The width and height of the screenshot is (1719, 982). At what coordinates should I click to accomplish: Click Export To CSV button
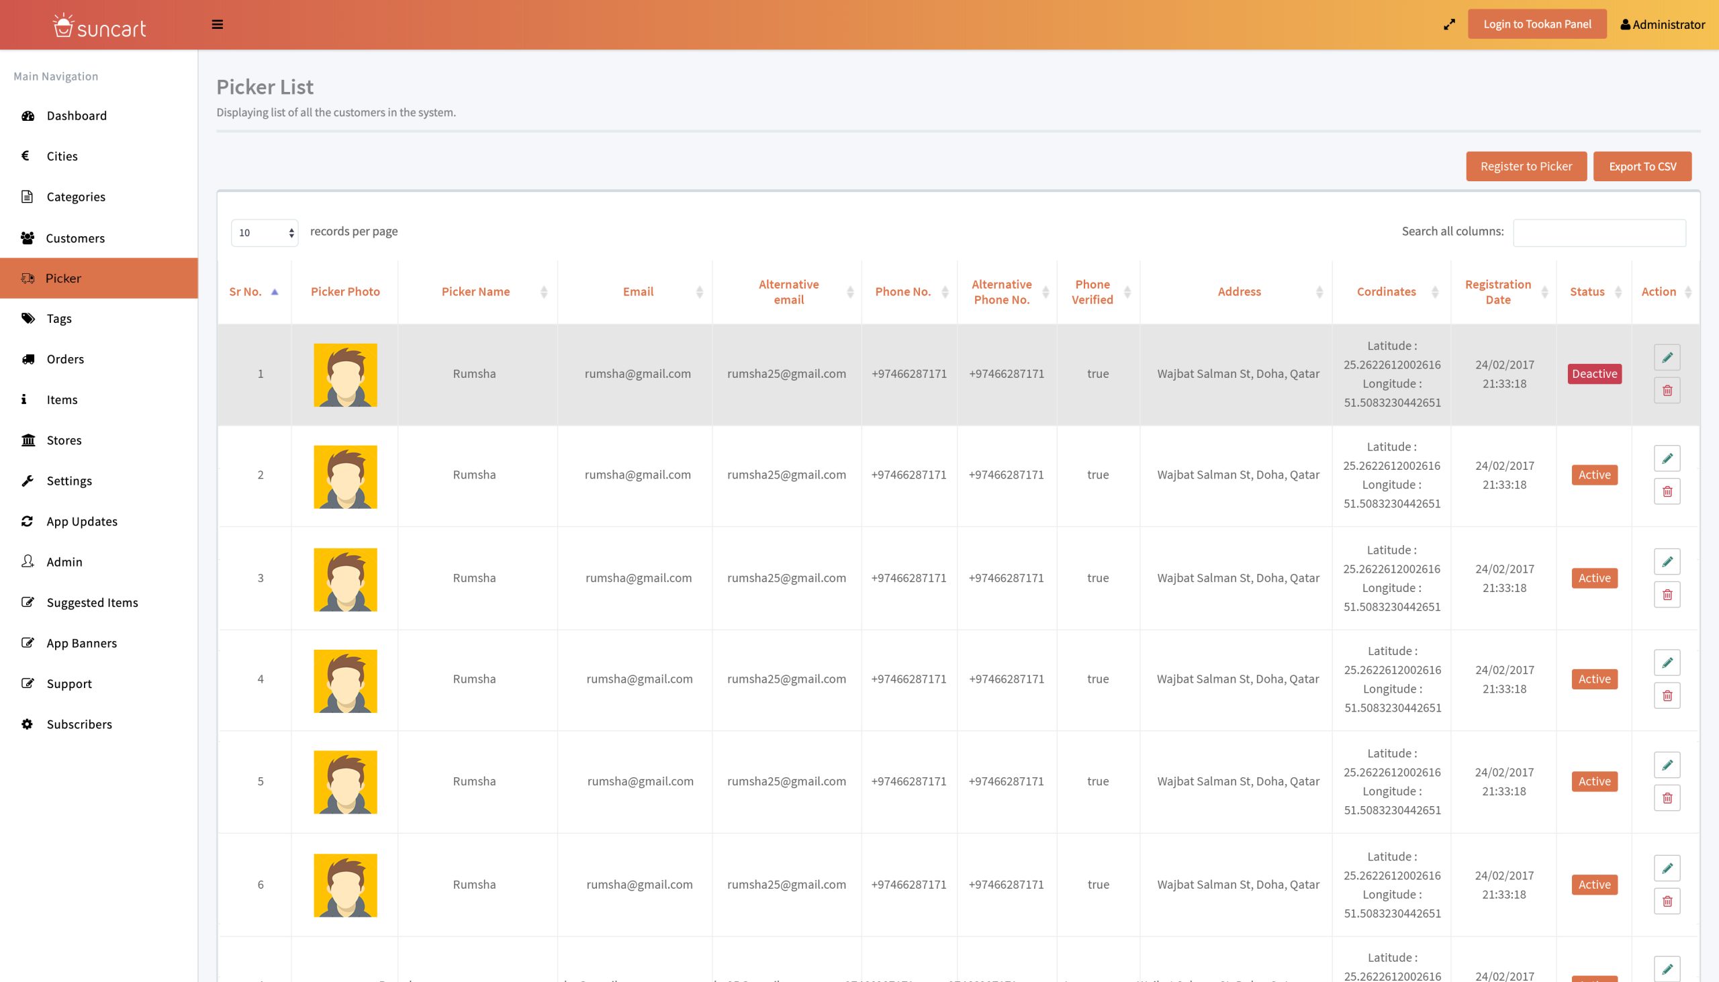[1642, 166]
